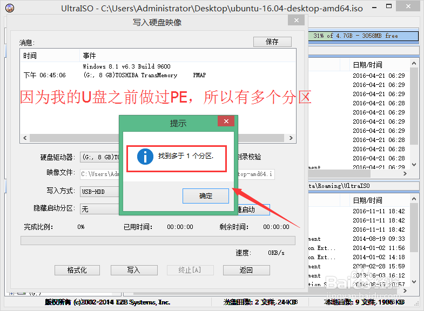Click the 便捷启动 button behind dialog
This screenshot has height=311, width=424.
click(254, 209)
